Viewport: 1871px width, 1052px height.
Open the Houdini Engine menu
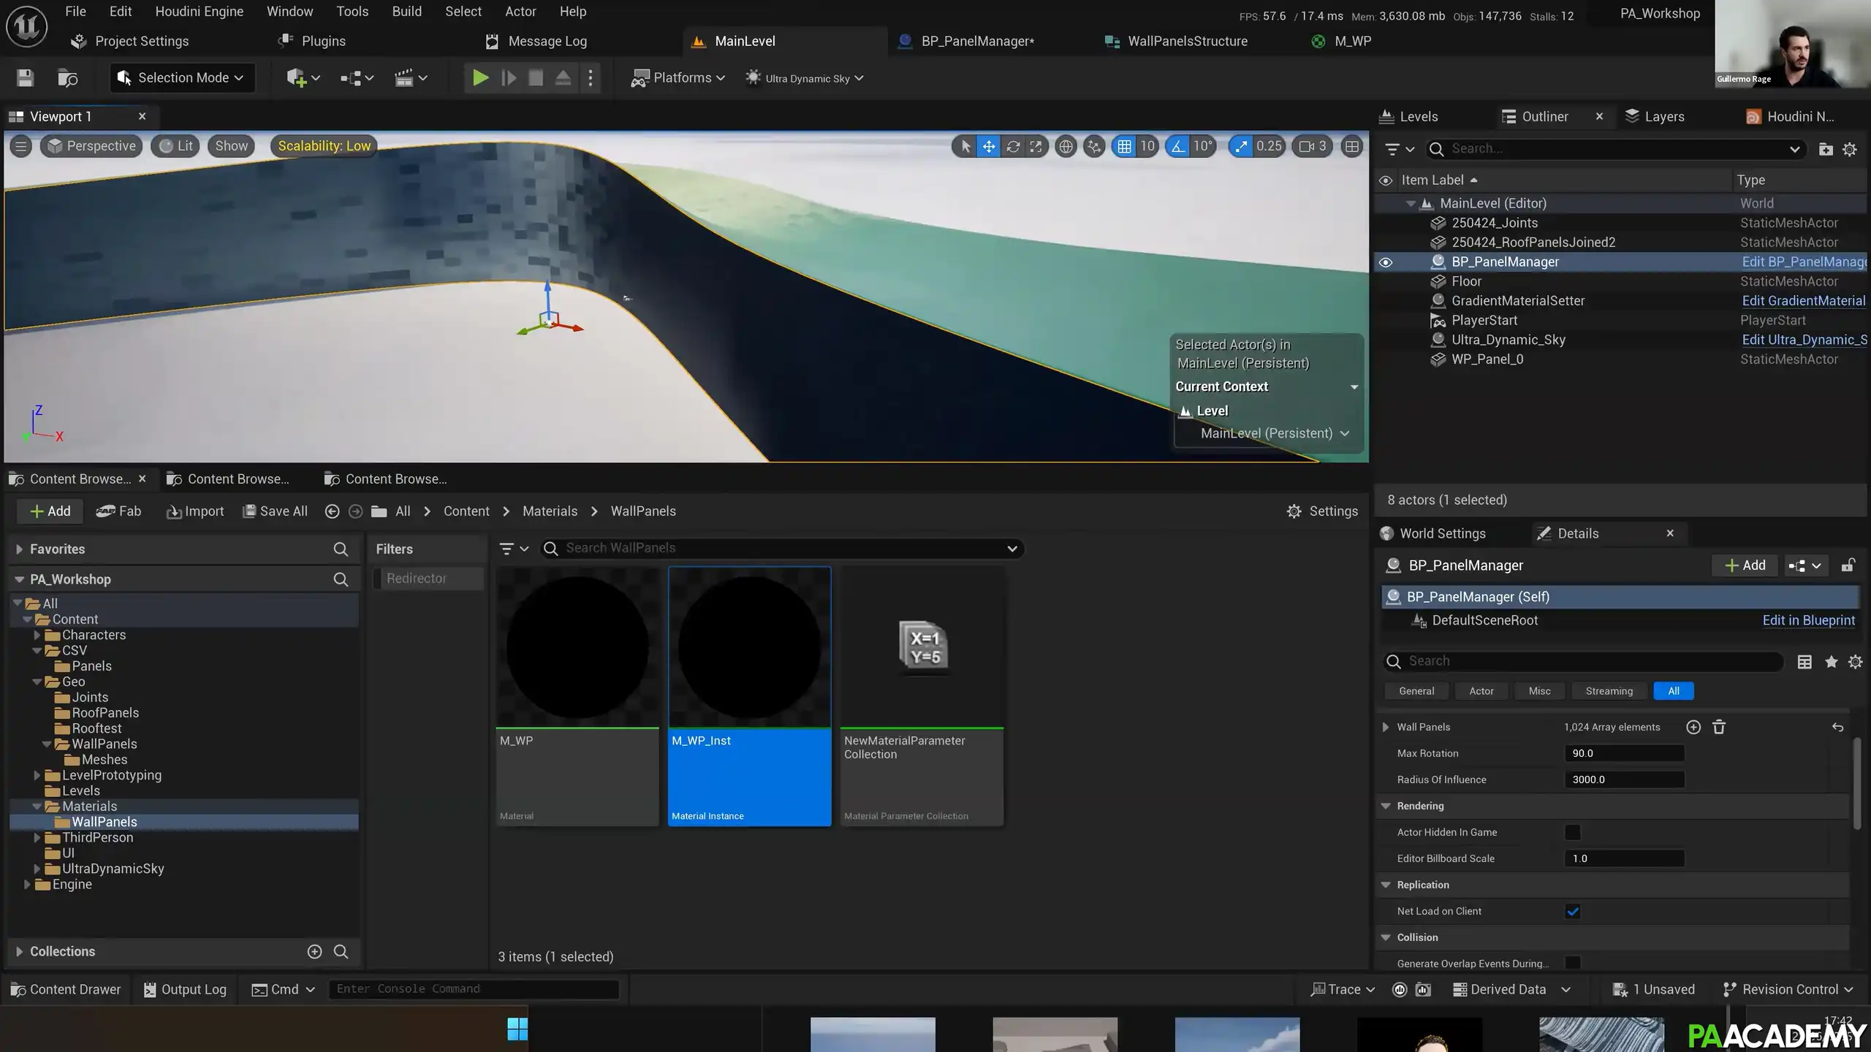(199, 12)
